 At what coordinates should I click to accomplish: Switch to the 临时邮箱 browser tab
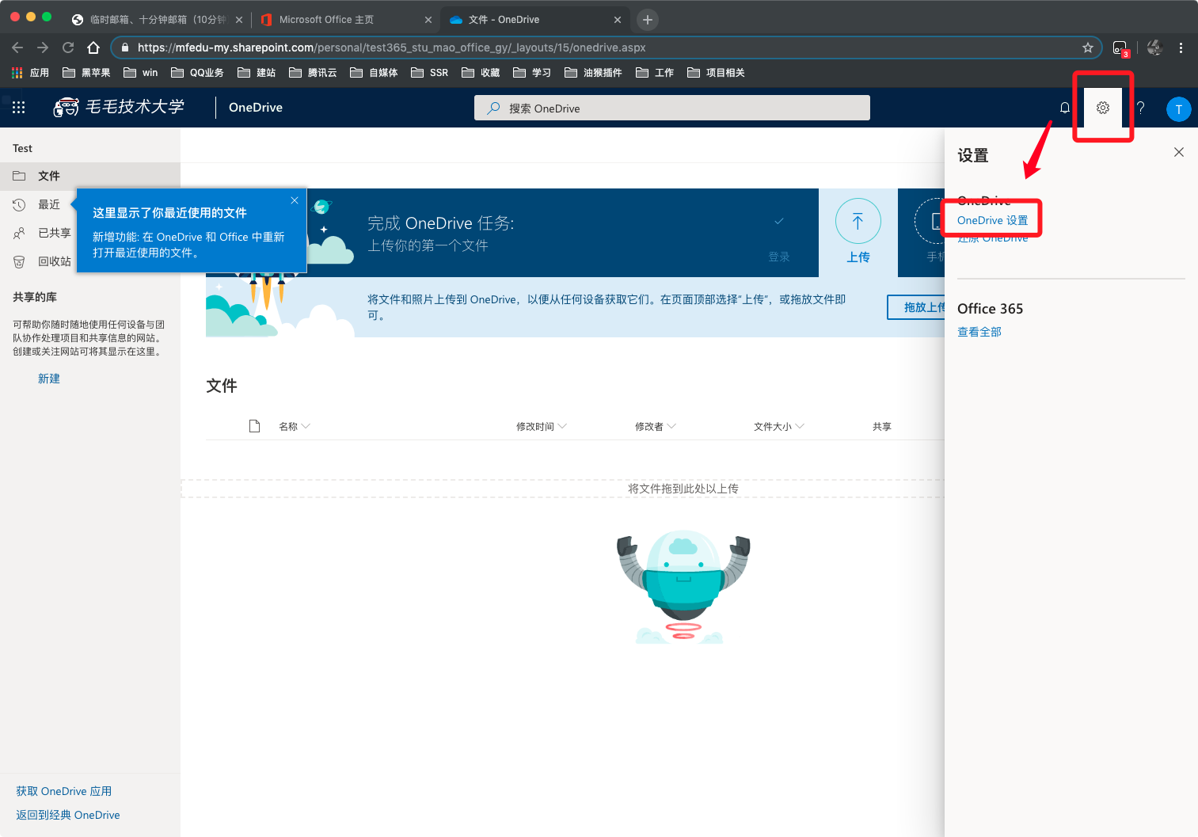157,20
